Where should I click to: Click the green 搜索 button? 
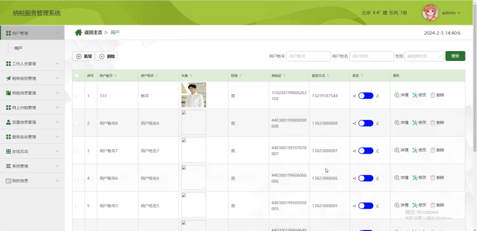[x=455, y=56]
